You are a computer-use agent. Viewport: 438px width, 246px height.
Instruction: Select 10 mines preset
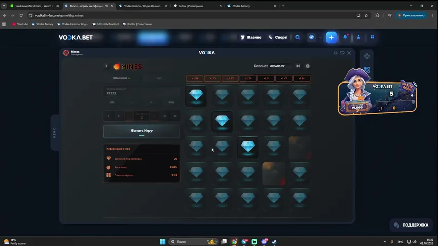[165, 116]
